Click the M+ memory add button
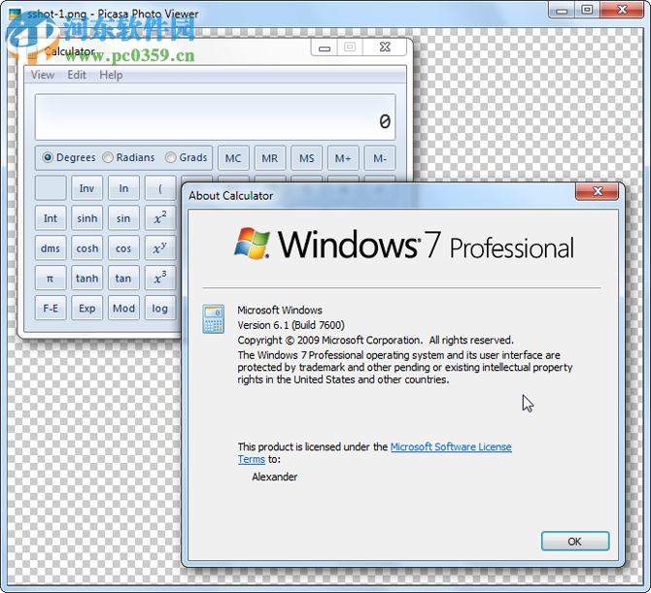651x593 pixels. coord(343,158)
